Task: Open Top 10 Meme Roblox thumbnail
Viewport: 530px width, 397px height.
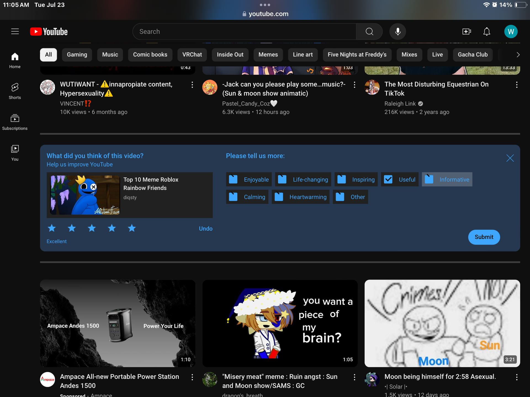Action: [85, 195]
